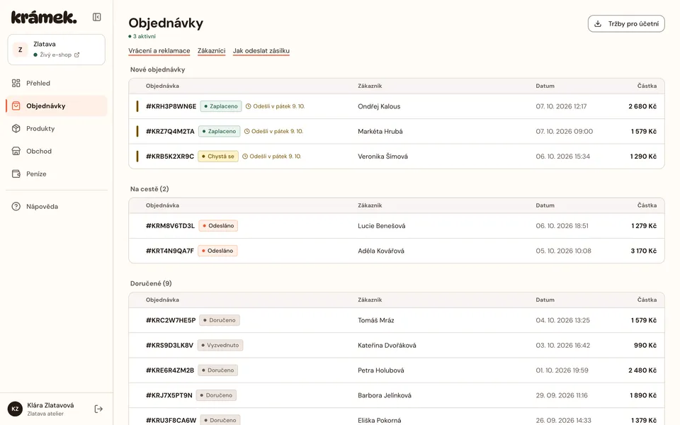This screenshot has width=680, height=425.
Task: Click the download icon in Tržby pro účetní
Action: 598,24
